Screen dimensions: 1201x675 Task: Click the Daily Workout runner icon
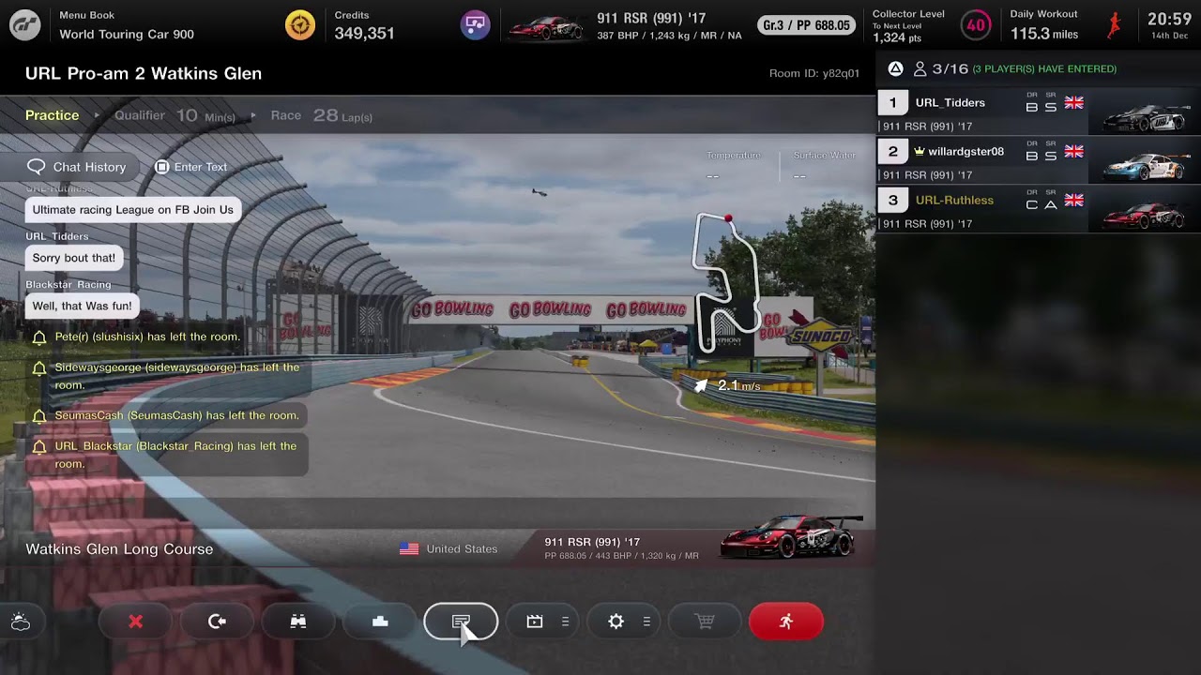[1114, 25]
